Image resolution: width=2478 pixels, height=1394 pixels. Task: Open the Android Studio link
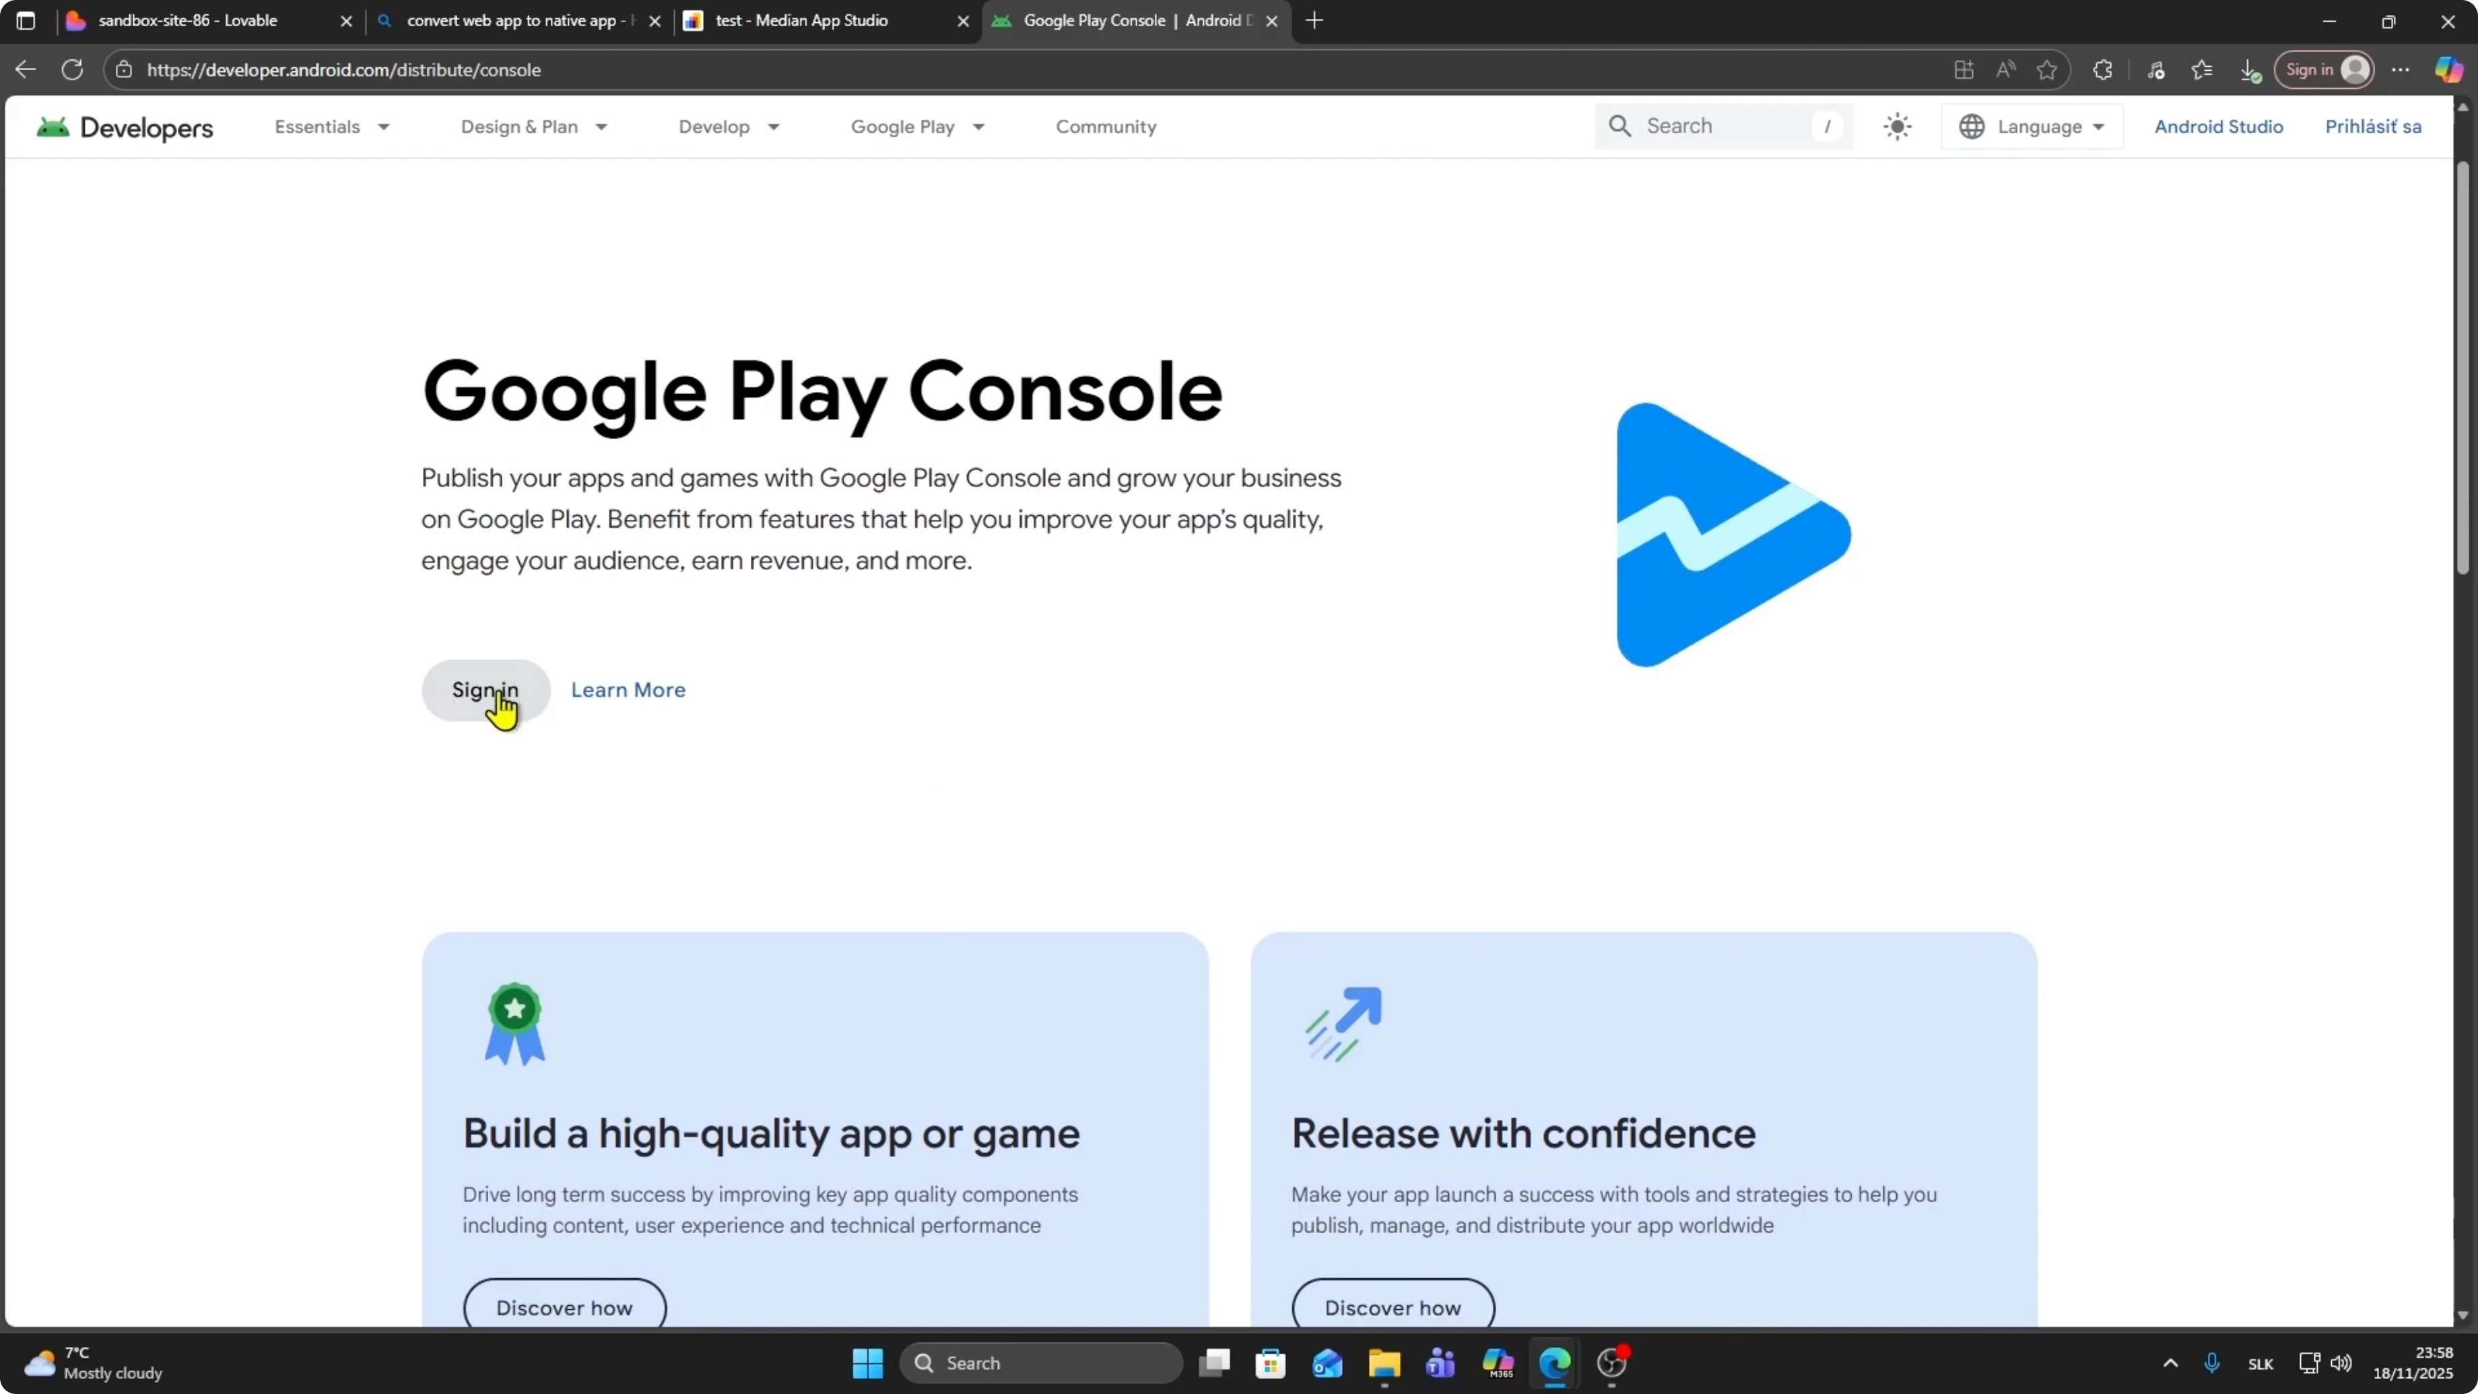tap(2218, 127)
